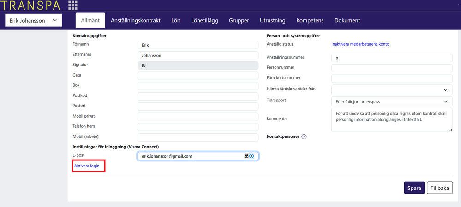This screenshot has width=461, height=207.
Task: Open the Utrustning tab
Action: (273, 21)
